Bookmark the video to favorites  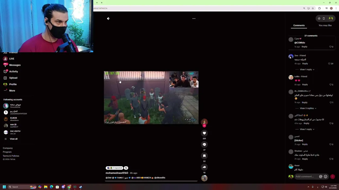204,156
